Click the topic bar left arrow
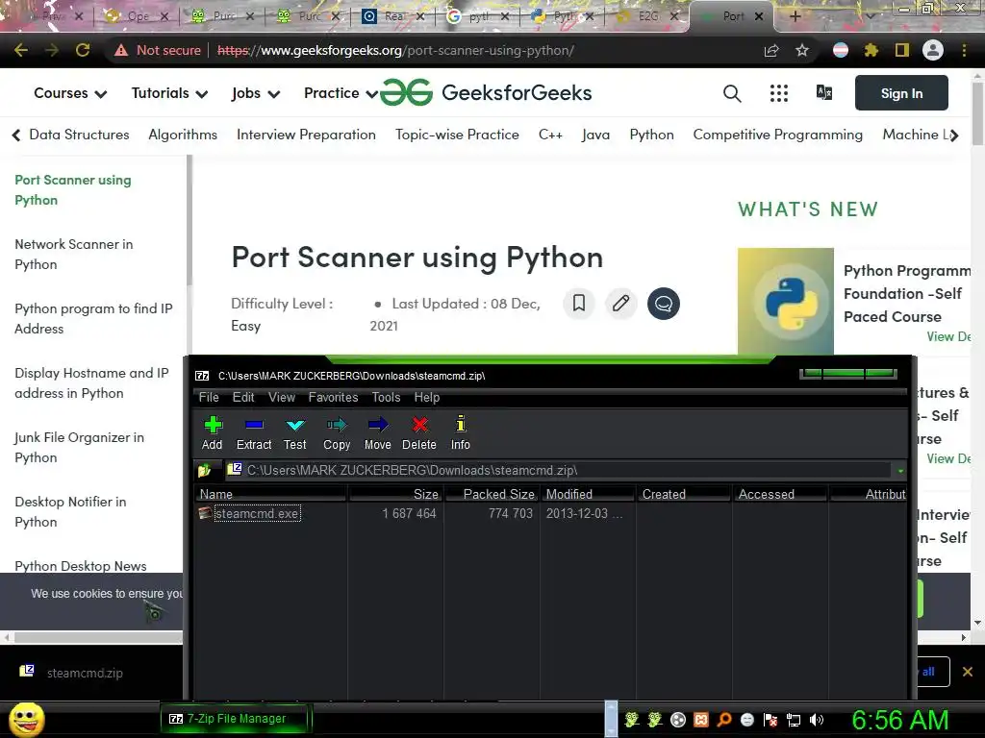 pyautogui.click(x=16, y=135)
